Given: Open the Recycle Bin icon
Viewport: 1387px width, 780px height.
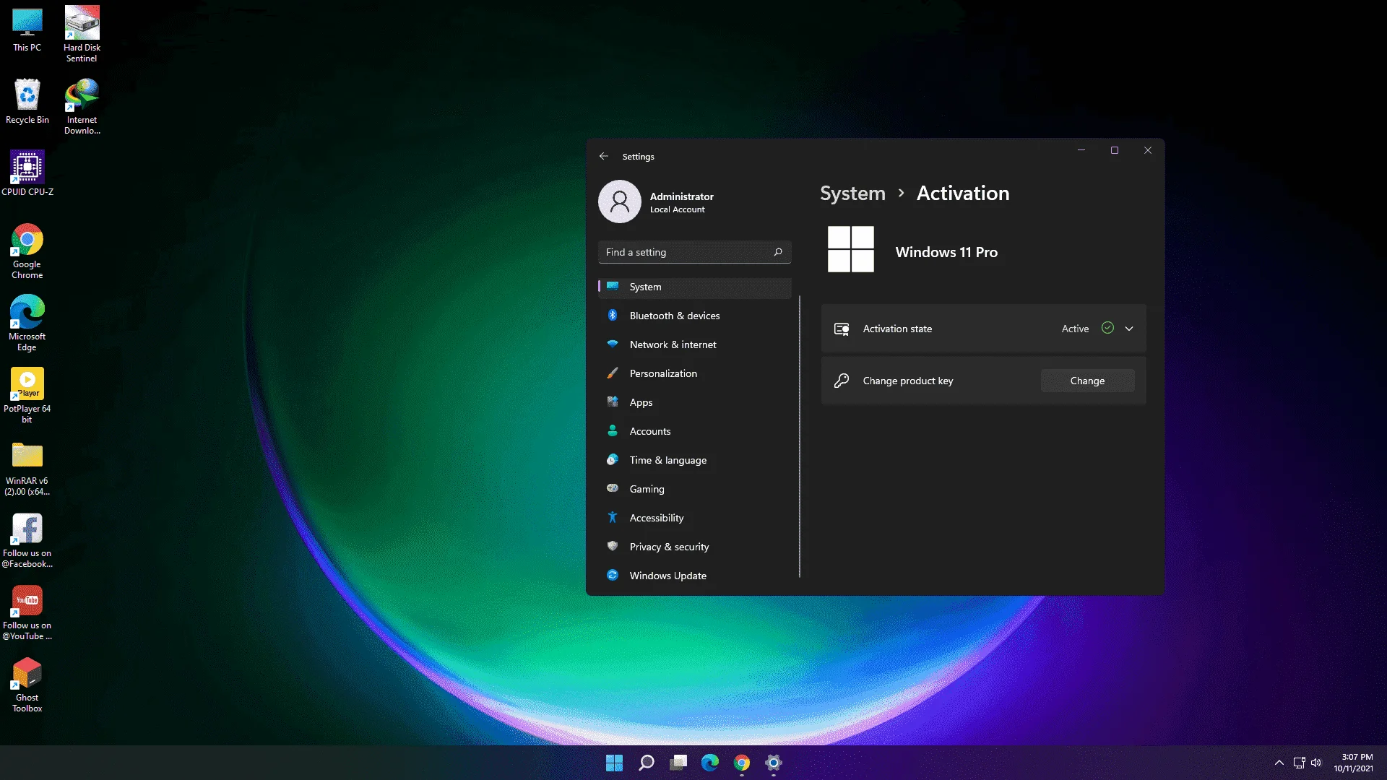Looking at the screenshot, I should pyautogui.click(x=27, y=102).
